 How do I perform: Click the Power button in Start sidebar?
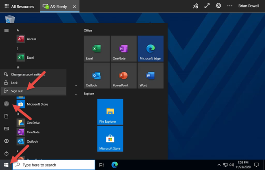point(7,153)
